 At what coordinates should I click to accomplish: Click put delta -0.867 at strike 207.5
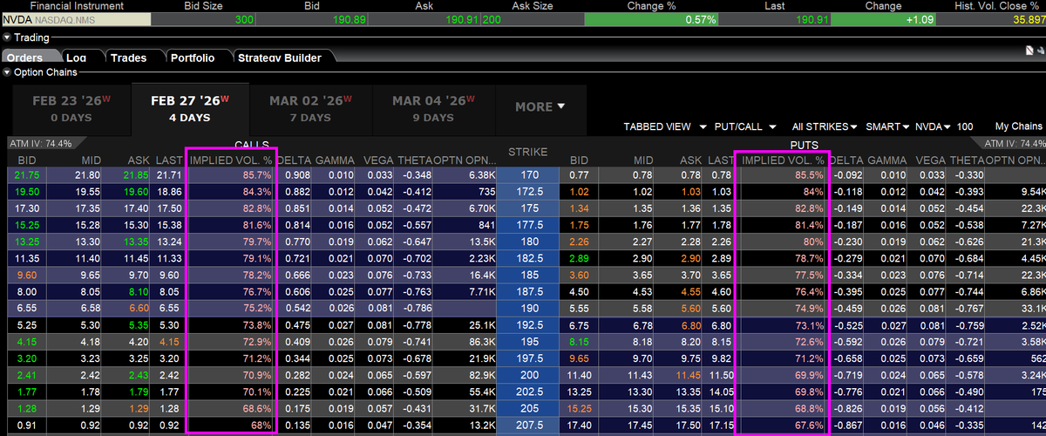click(850, 425)
